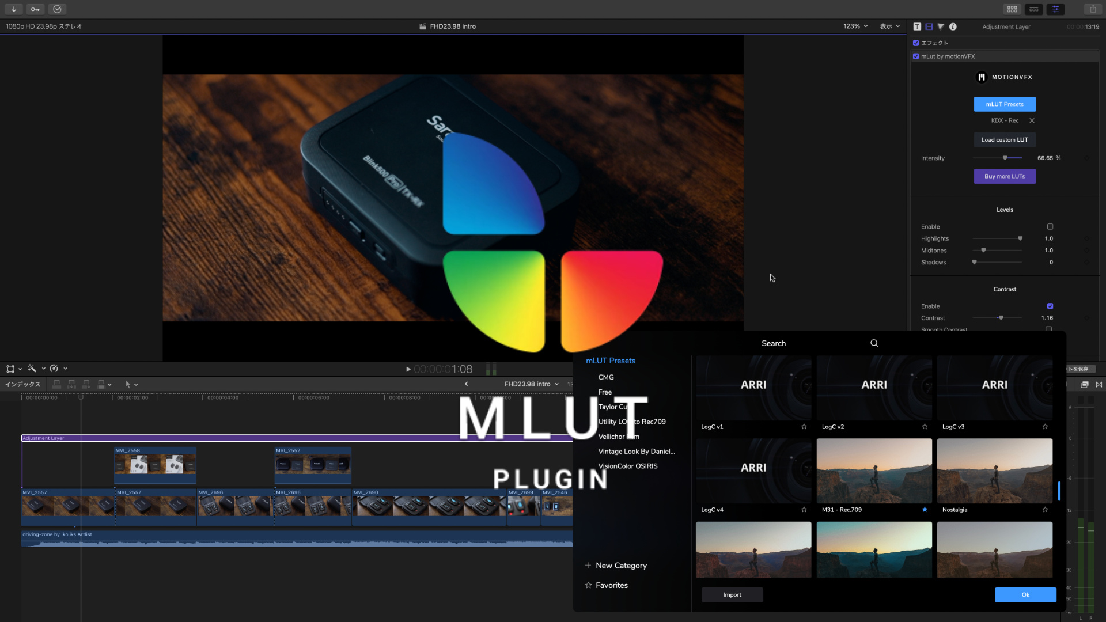
Task: Click the search magnifier in mLUT browser
Action: 874,343
